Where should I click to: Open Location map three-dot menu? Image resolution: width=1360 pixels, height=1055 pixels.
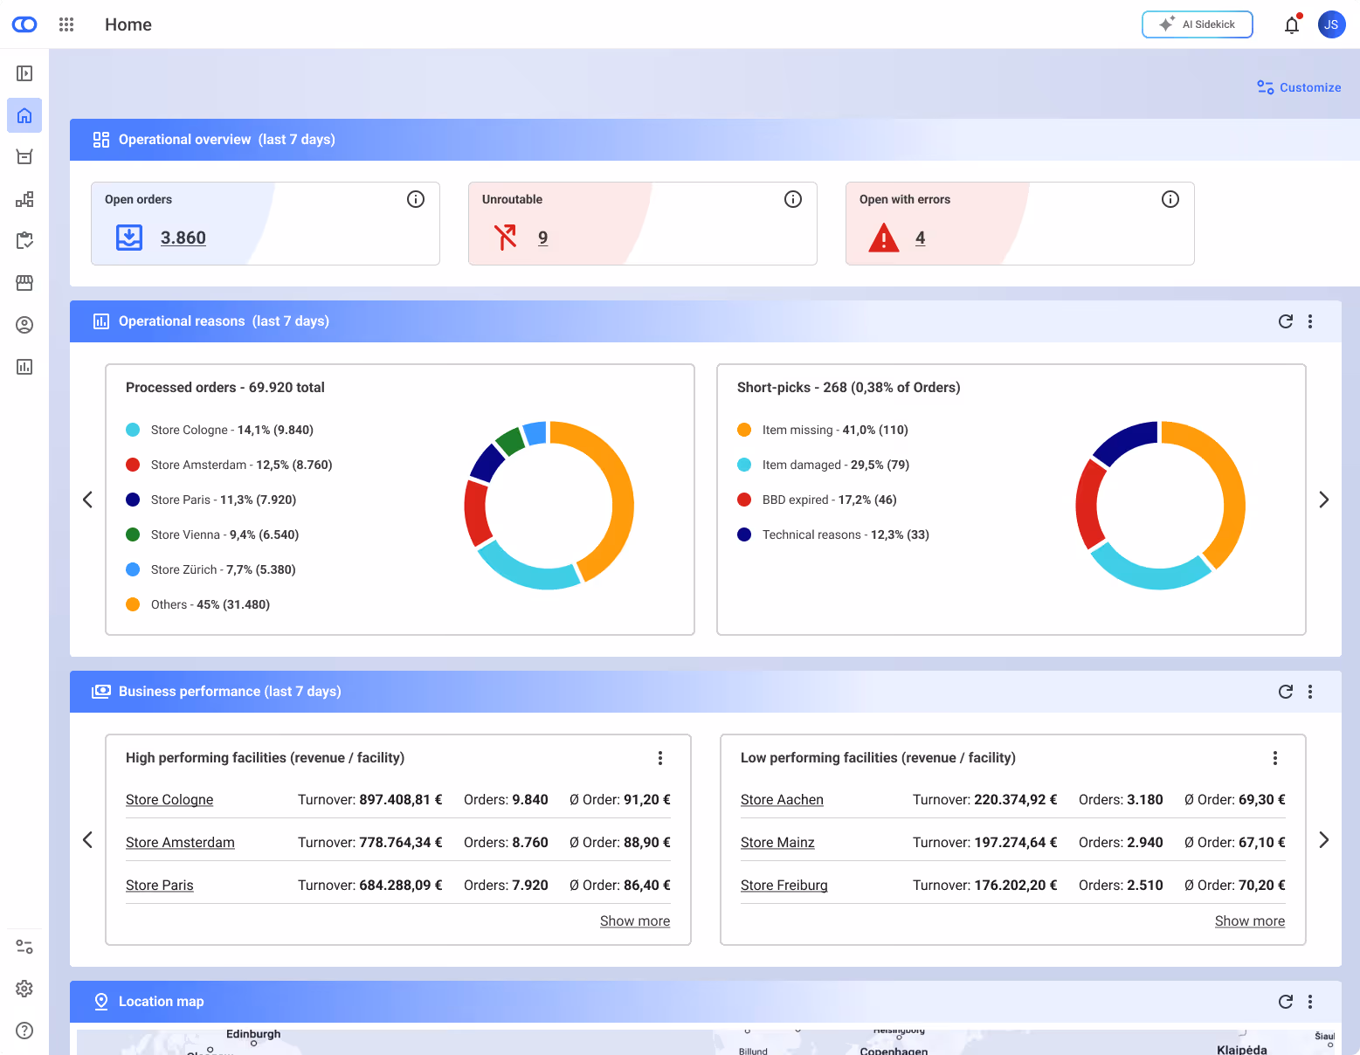click(x=1310, y=1002)
